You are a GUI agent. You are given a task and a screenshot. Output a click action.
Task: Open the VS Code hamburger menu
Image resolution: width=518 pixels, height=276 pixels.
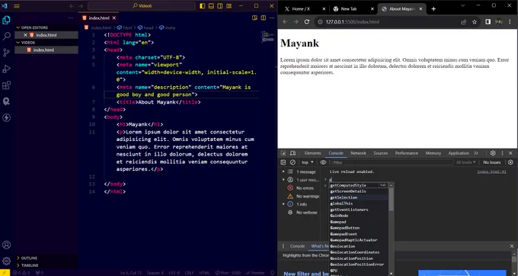(x=17, y=6)
